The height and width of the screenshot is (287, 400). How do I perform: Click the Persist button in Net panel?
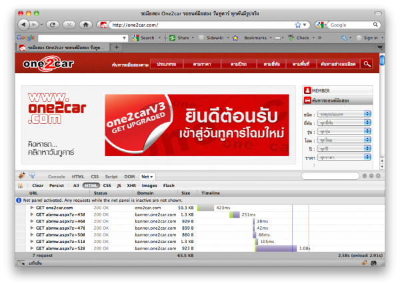pos(57,185)
